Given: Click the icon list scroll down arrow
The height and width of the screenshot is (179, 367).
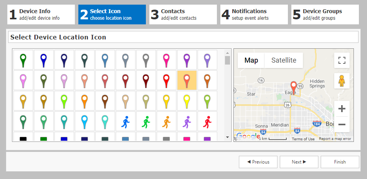Looking at the screenshot, I should click(x=227, y=137).
